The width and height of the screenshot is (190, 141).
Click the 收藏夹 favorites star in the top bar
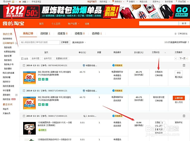tap(127, 2)
